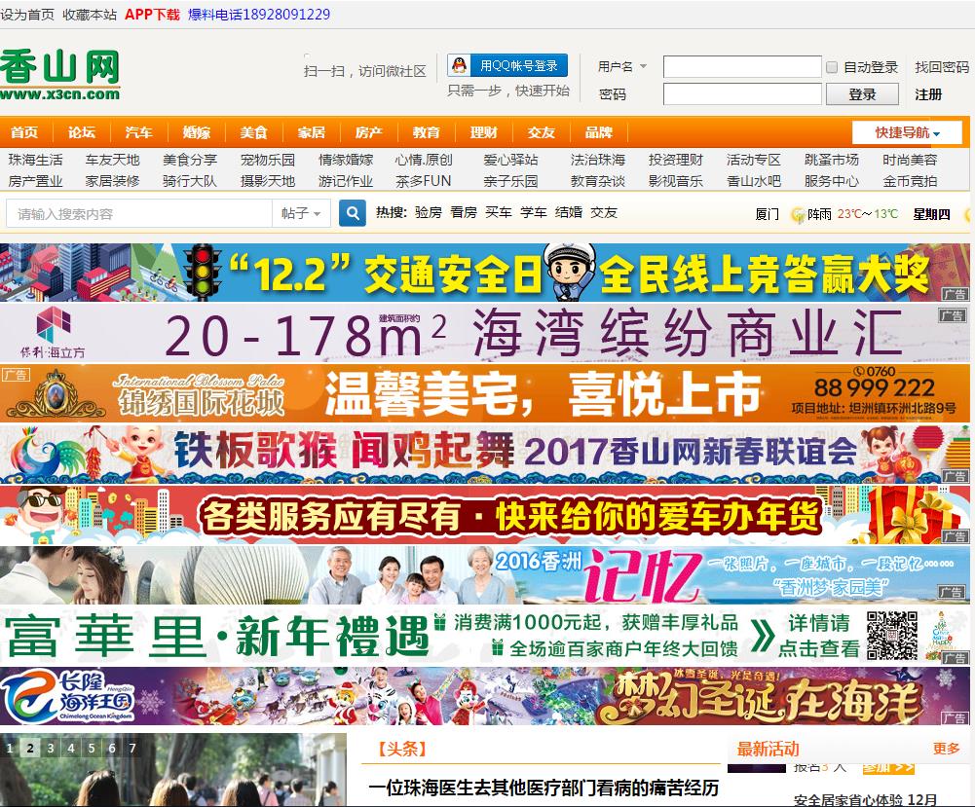The image size is (975, 807).
Task: Open the 家居 nav item
Action: click(311, 132)
